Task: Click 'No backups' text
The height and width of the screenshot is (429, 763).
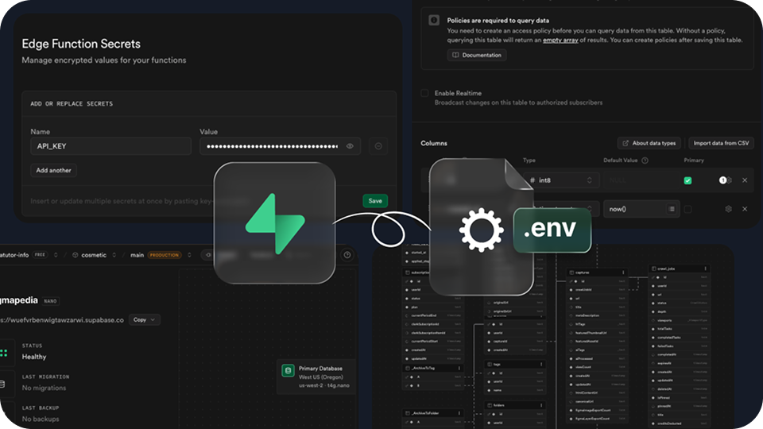Action: pyautogui.click(x=41, y=419)
